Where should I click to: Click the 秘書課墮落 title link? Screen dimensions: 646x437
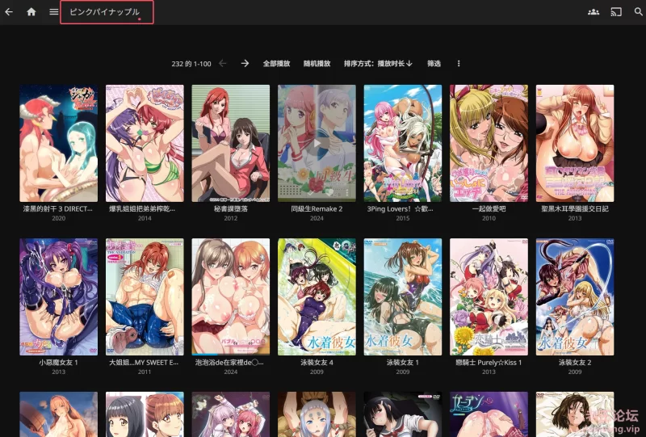tap(231, 209)
